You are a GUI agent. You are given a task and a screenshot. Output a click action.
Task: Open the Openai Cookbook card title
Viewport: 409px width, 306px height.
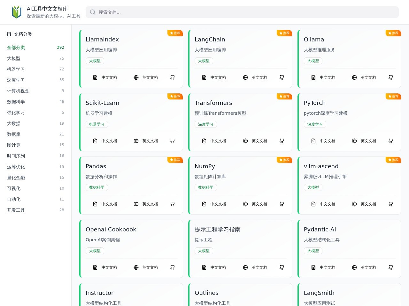pos(111,229)
